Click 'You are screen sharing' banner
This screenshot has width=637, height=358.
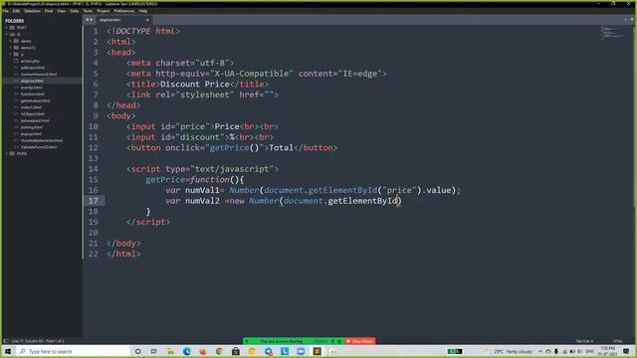(281, 341)
